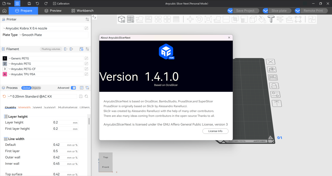Open the Calibration menu

pos(61,4)
